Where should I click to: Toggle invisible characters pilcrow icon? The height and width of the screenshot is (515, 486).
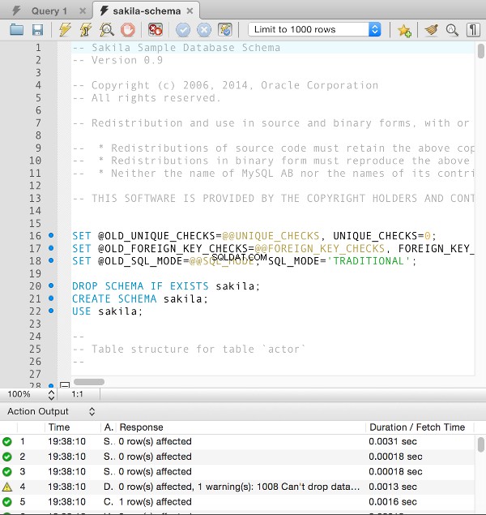(x=473, y=30)
